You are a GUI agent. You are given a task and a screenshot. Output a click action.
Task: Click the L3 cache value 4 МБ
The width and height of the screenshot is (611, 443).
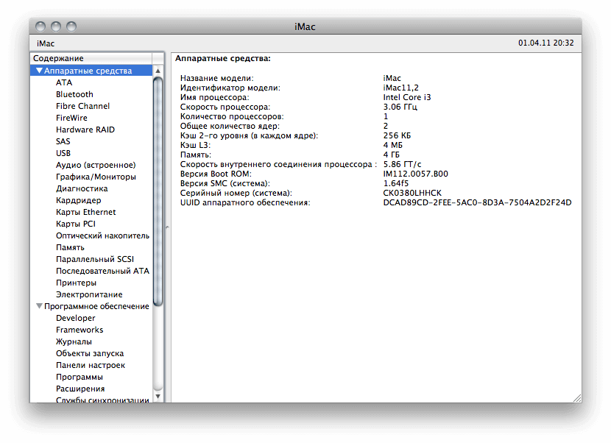[393, 145]
